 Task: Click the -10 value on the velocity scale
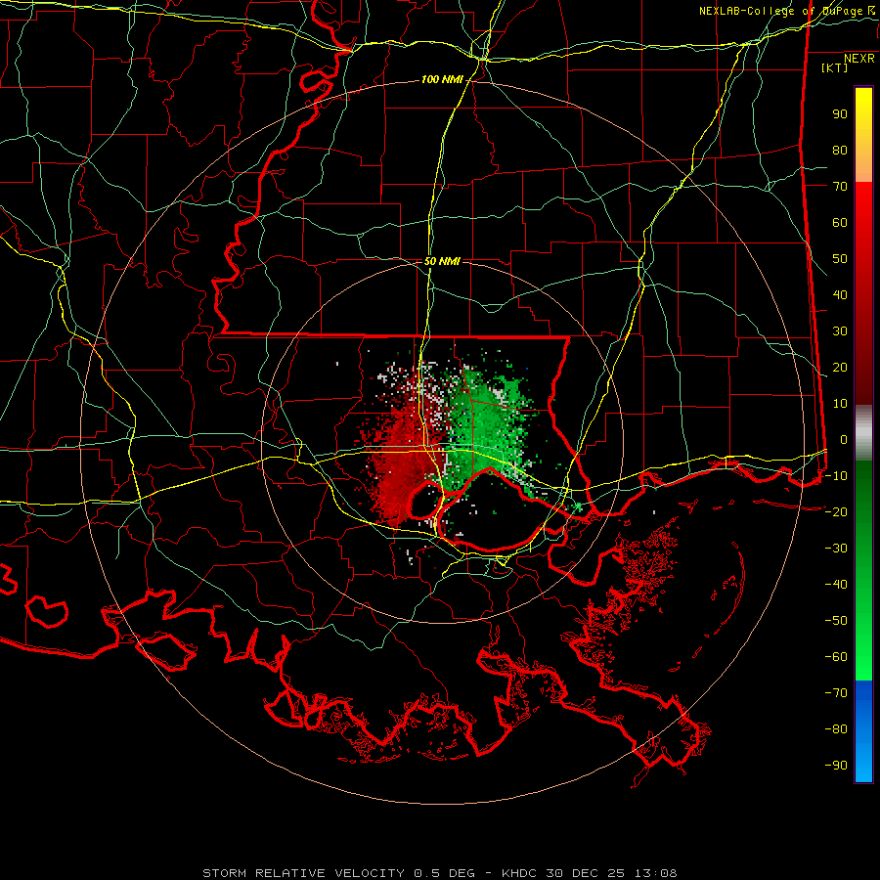pos(836,476)
